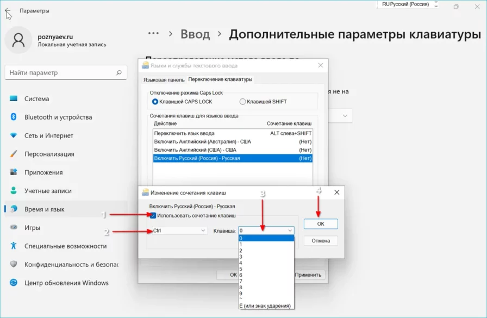Open the 'Переключение клавиатуры' tab
This screenshot has width=487, height=318.
click(220, 79)
